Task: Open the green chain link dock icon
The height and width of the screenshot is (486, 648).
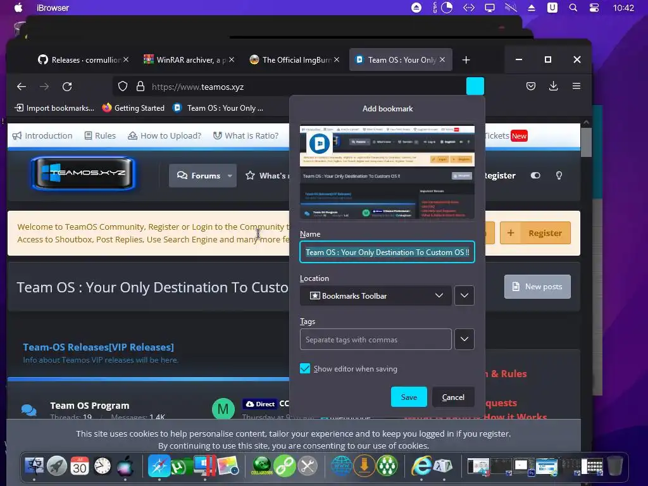Action: click(x=285, y=466)
